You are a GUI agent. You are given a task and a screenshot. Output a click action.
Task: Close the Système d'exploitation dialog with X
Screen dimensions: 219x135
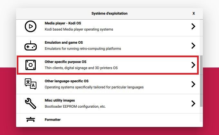click(194, 14)
